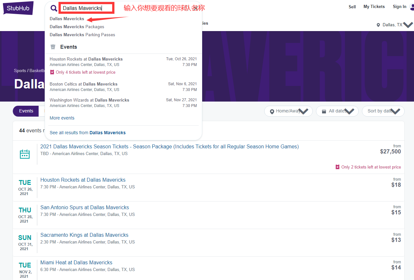This screenshot has width=414, height=280.
Task: Select Dallas Mavericks Parking Passes suggestion
Action: pos(82,35)
